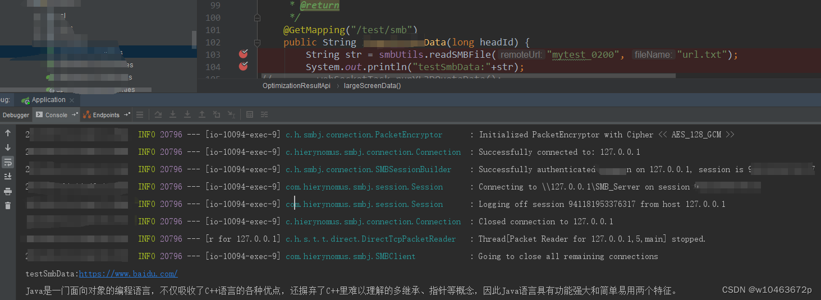The height and width of the screenshot is (300, 821).
Task: Click the Run to Cursor icon
Action: (x=231, y=114)
